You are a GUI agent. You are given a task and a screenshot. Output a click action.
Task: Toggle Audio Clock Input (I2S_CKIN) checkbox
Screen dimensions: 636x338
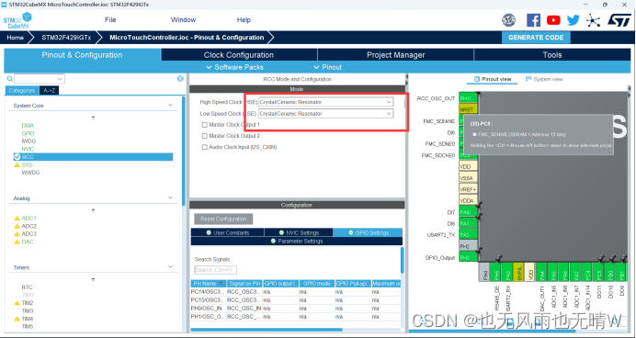[x=204, y=147]
